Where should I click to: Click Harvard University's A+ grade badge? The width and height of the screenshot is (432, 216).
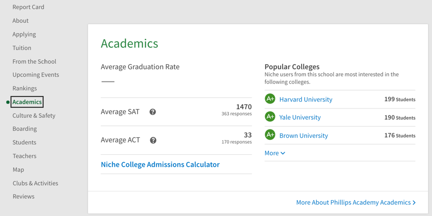pyautogui.click(x=270, y=99)
